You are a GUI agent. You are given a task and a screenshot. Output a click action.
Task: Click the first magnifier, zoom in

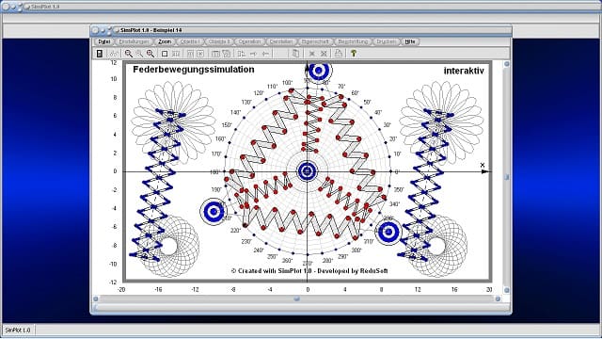(129, 54)
